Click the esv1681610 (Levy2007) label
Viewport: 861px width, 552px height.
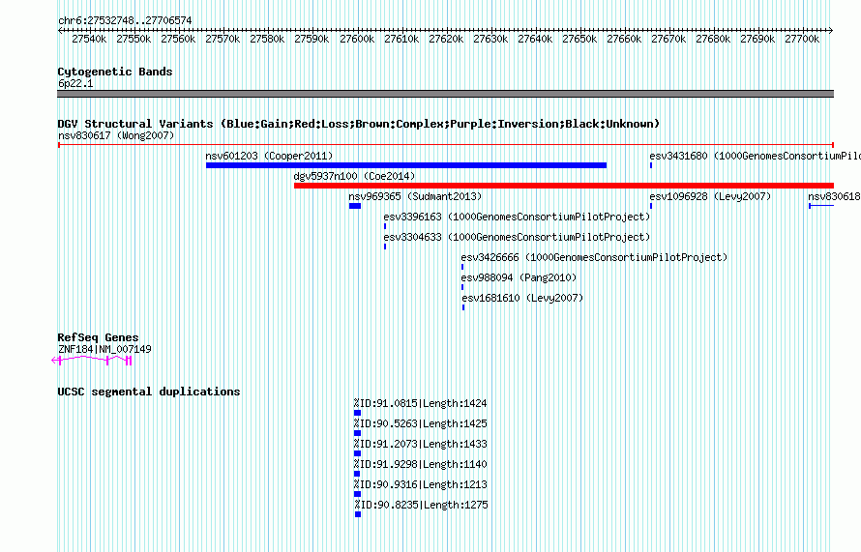coord(522,298)
